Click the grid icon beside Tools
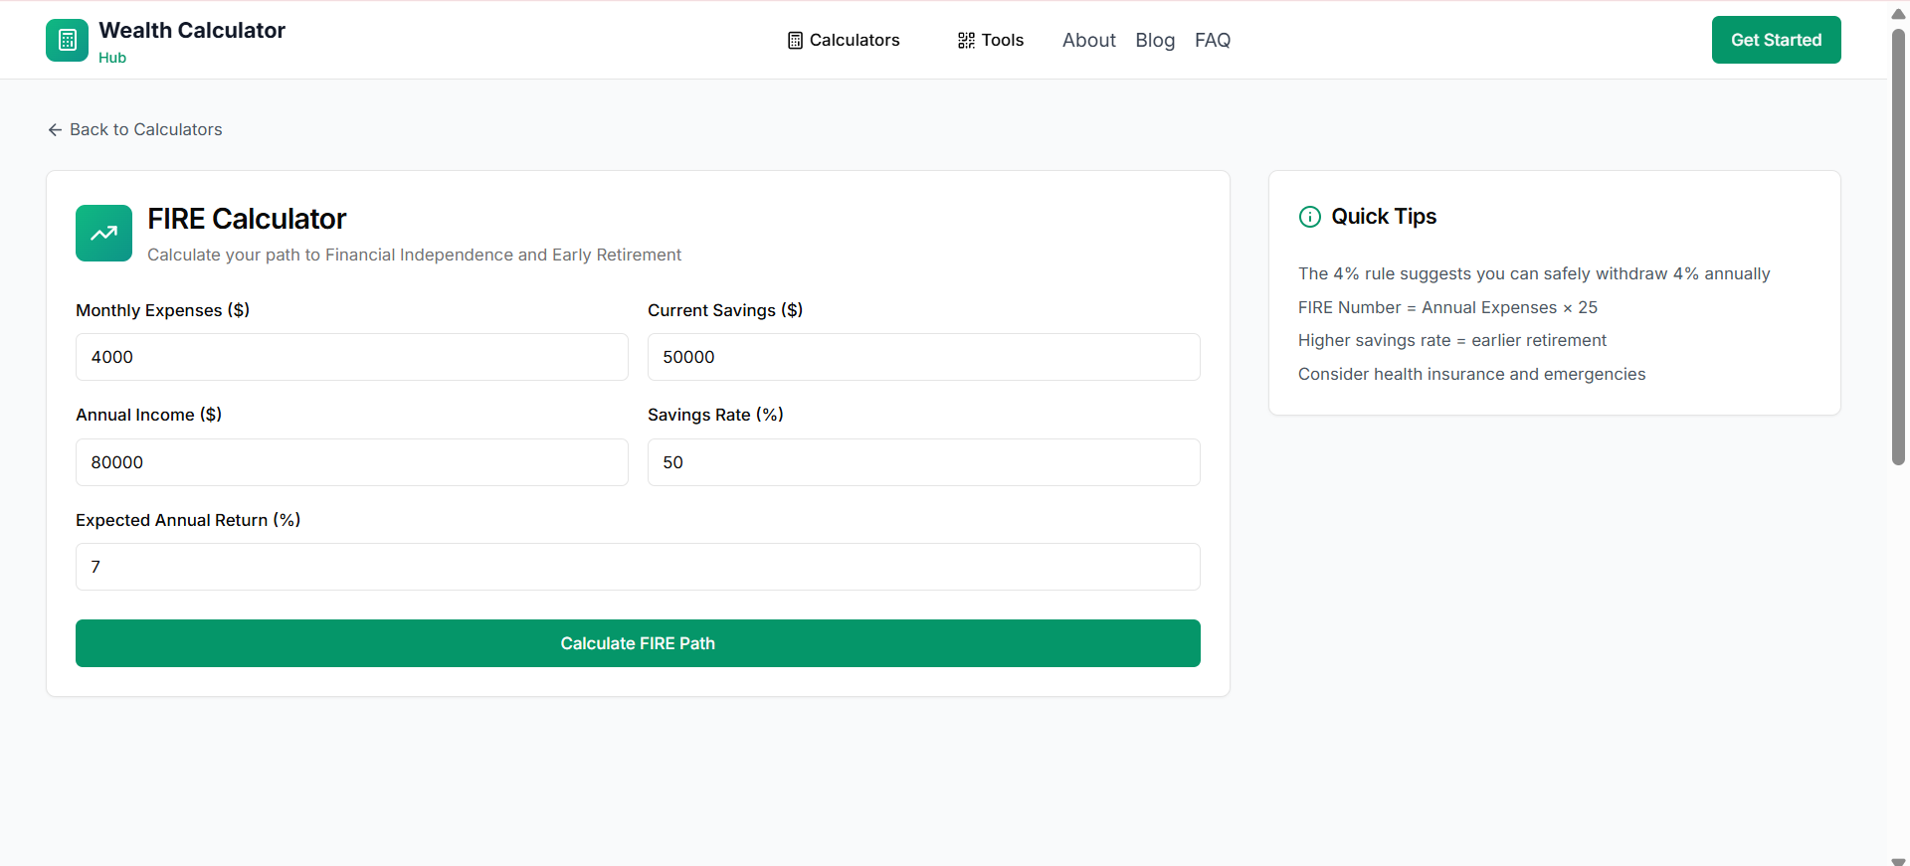 (x=966, y=41)
